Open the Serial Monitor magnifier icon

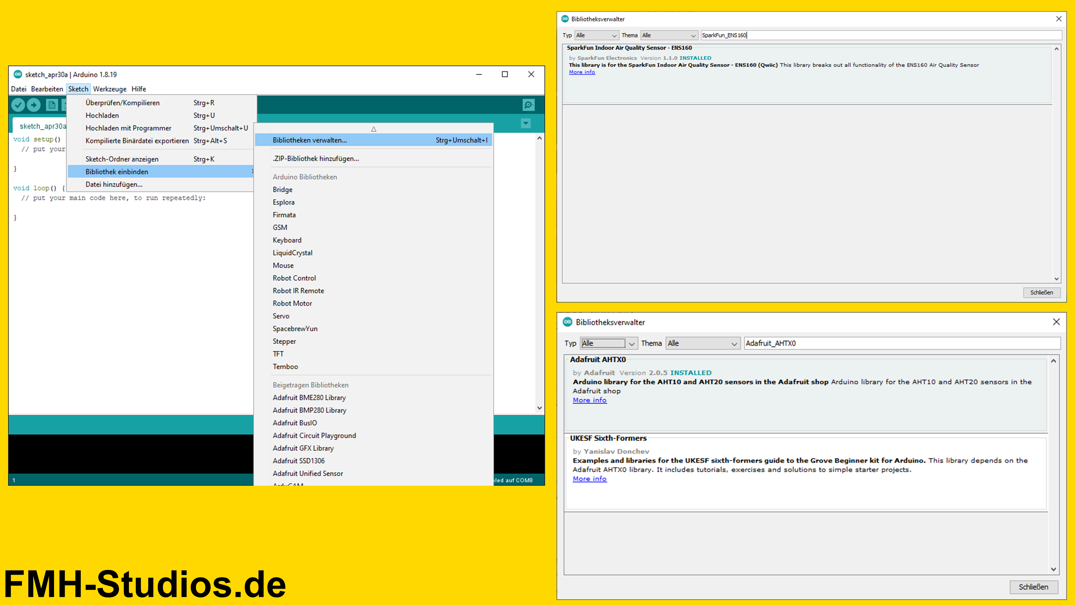pyautogui.click(x=528, y=105)
